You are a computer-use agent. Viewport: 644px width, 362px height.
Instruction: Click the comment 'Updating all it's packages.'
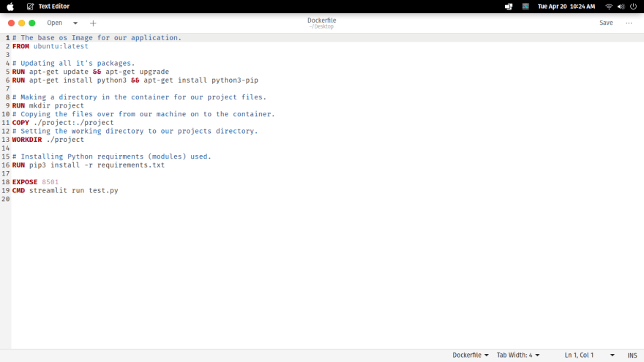pyautogui.click(x=73, y=63)
